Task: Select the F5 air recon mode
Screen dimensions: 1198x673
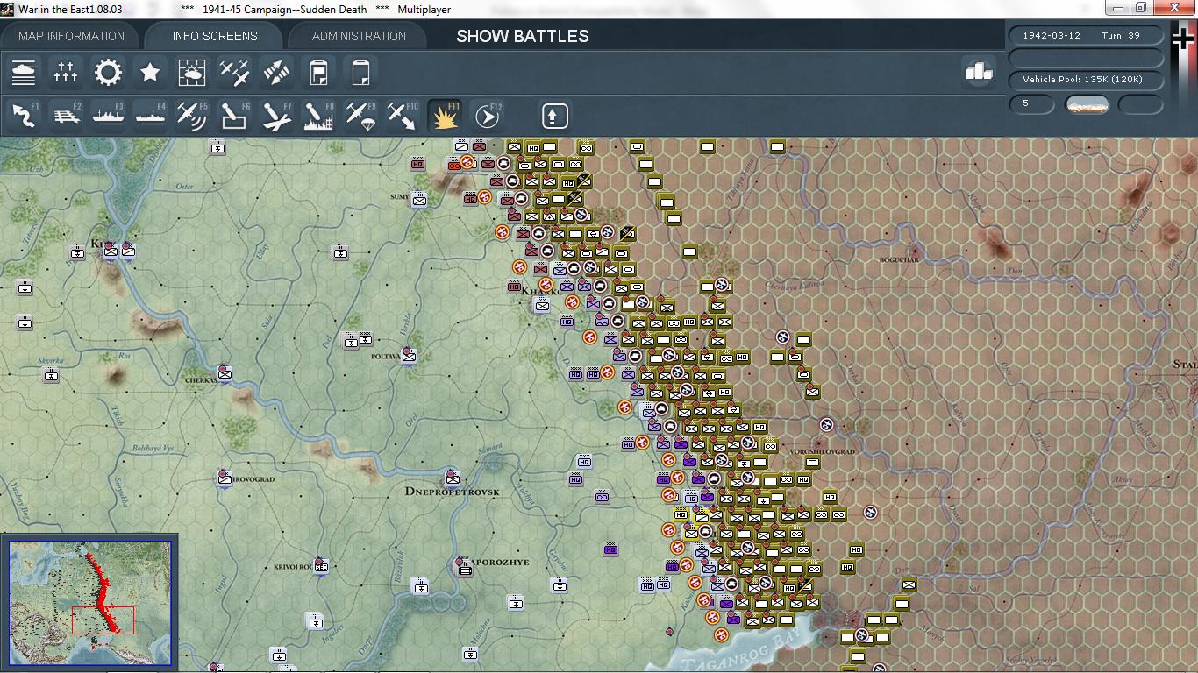Action: pos(192,116)
